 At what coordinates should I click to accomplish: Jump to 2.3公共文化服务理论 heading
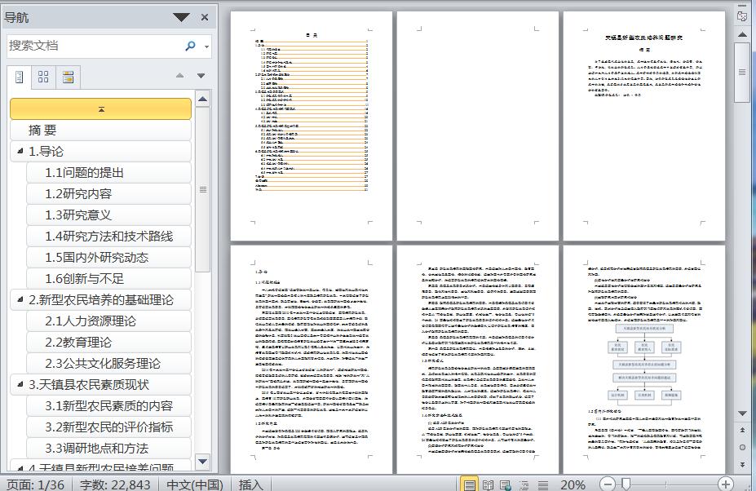(x=109, y=364)
